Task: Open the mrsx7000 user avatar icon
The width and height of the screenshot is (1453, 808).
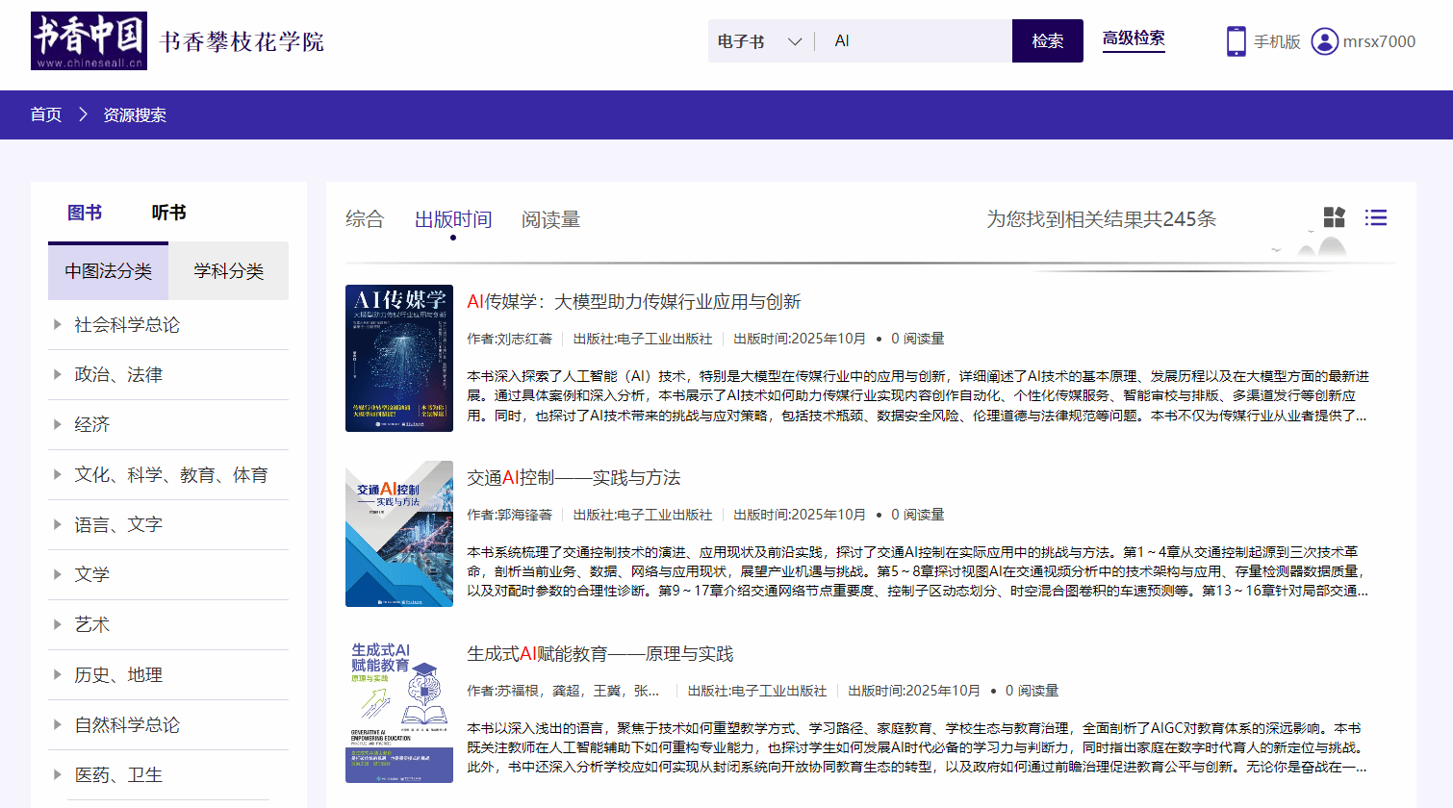Action: [1325, 41]
